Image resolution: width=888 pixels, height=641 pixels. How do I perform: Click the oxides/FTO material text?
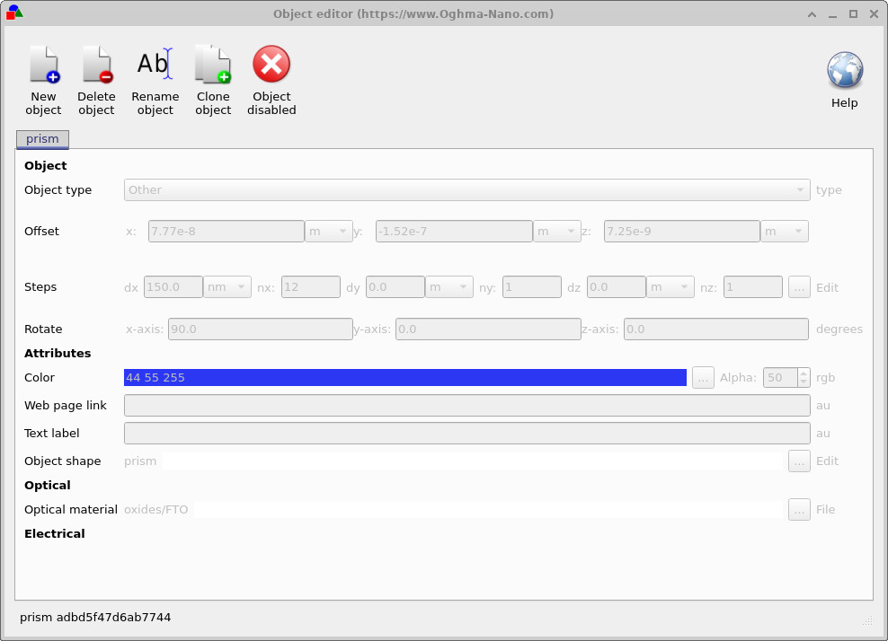click(155, 510)
